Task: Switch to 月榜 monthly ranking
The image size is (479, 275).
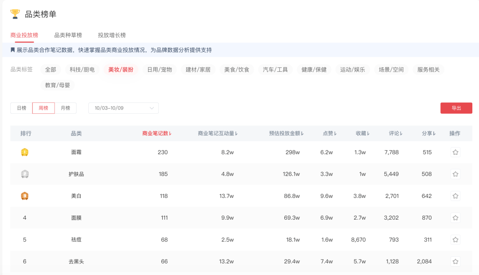Action: click(65, 108)
